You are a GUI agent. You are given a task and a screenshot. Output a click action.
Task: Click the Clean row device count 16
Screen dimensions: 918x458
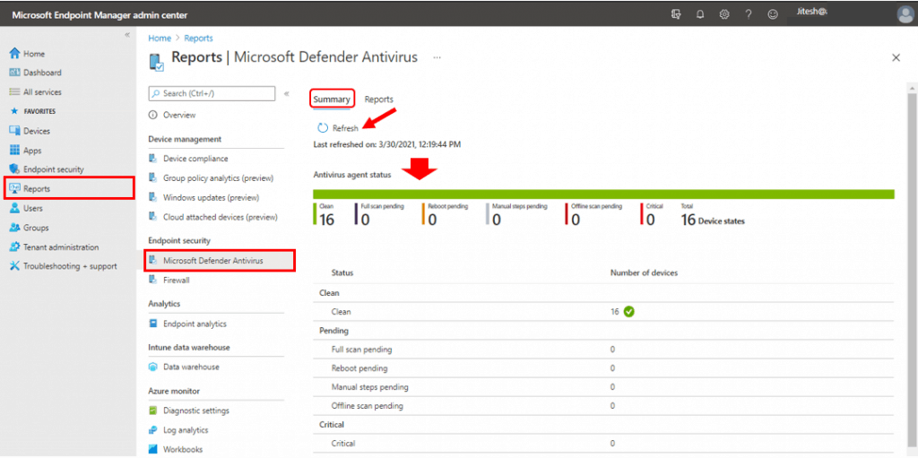(615, 312)
